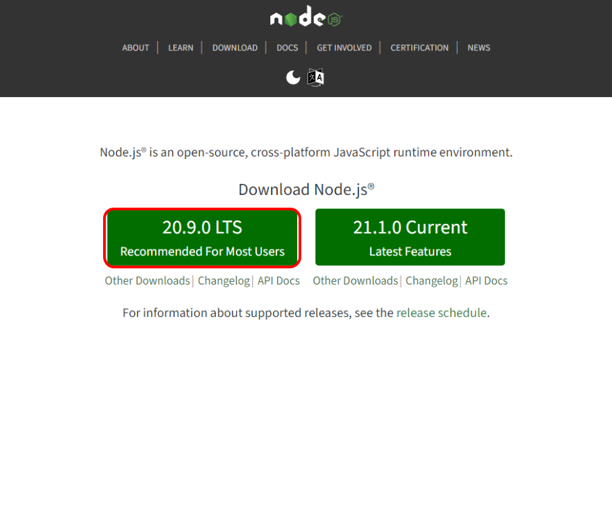The image size is (612, 505).
Task: Toggle dark mode with the moon icon
Action: point(293,78)
